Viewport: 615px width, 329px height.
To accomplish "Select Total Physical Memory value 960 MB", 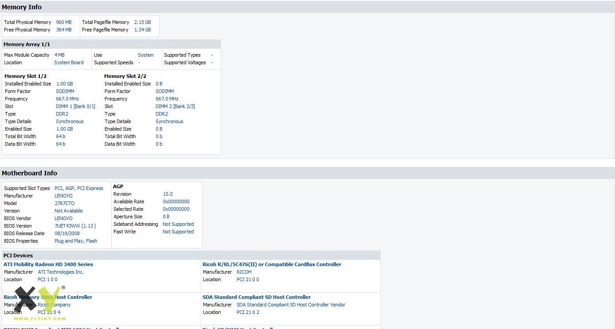I will [x=64, y=22].
